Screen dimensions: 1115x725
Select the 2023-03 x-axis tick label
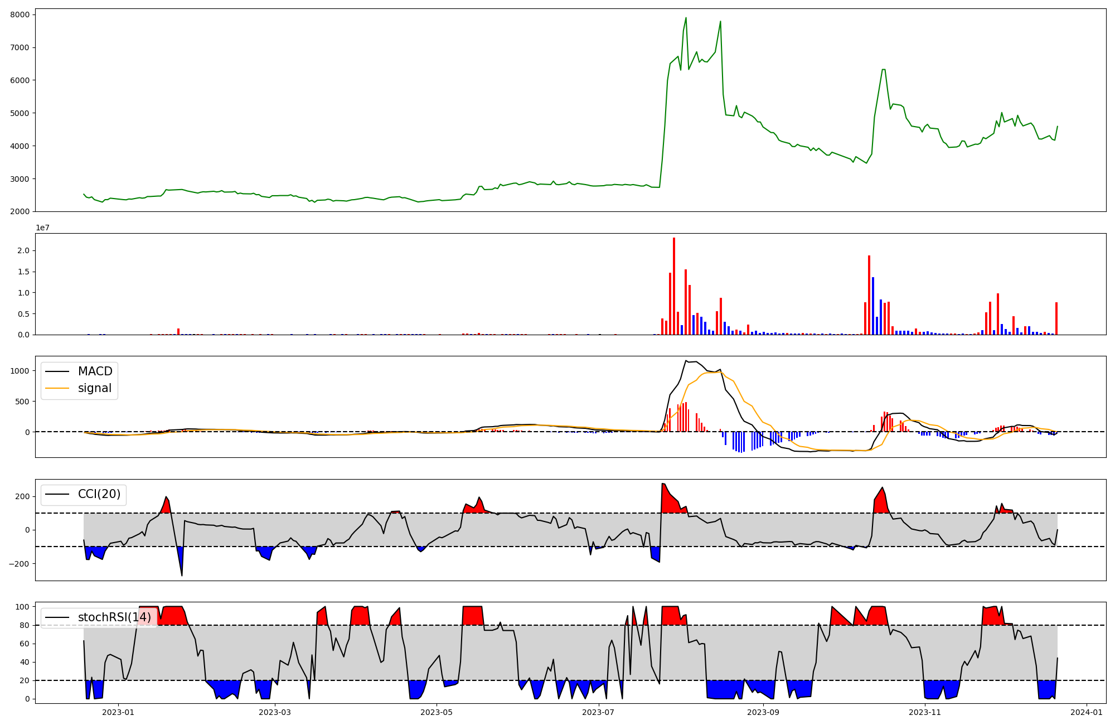[275, 712]
